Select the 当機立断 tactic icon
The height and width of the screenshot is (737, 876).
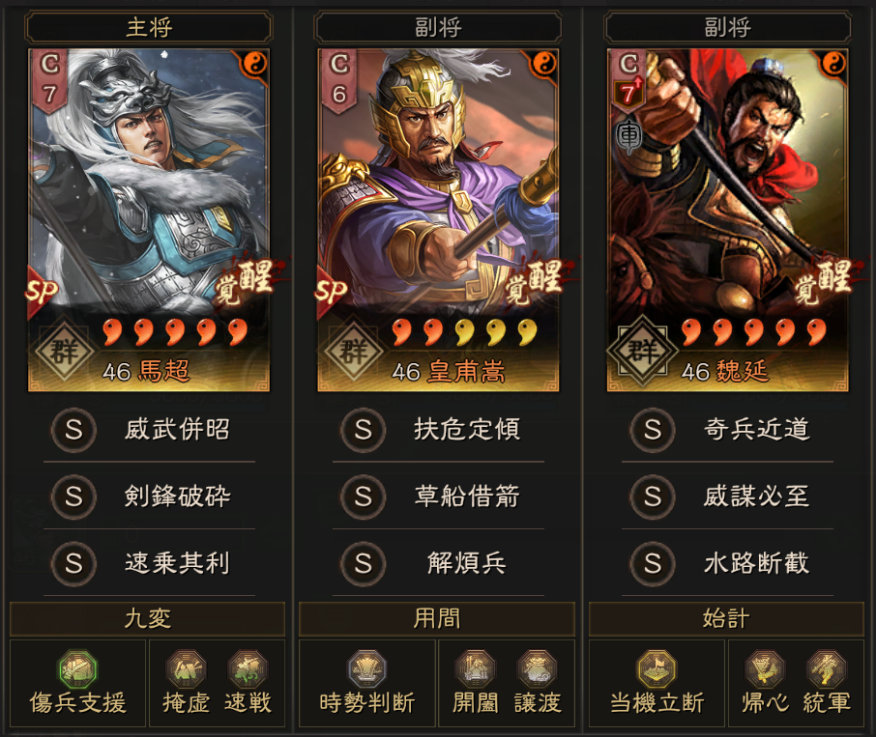(x=657, y=668)
